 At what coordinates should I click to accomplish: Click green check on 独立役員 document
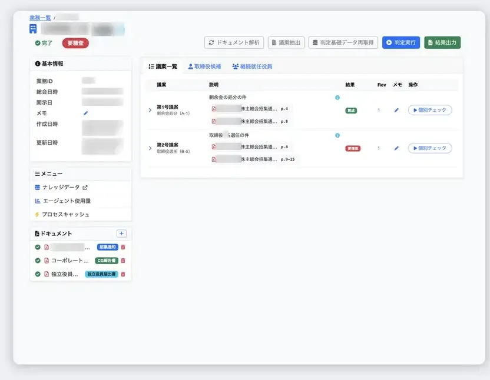(38, 274)
